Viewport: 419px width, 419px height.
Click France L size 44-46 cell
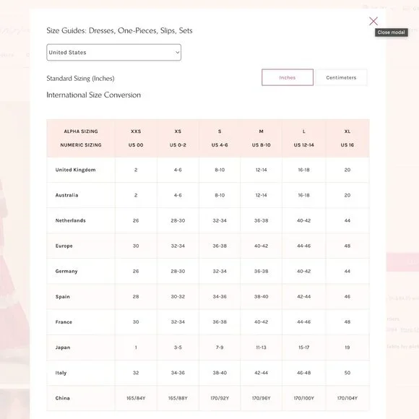tap(304, 322)
